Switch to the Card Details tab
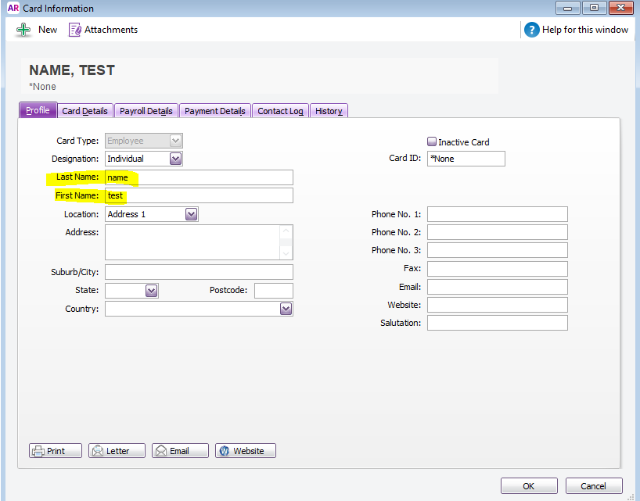The image size is (640, 501). (x=84, y=111)
